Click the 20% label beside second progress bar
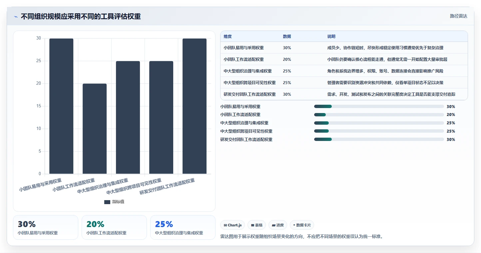The image size is (481, 253). coord(451,115)
